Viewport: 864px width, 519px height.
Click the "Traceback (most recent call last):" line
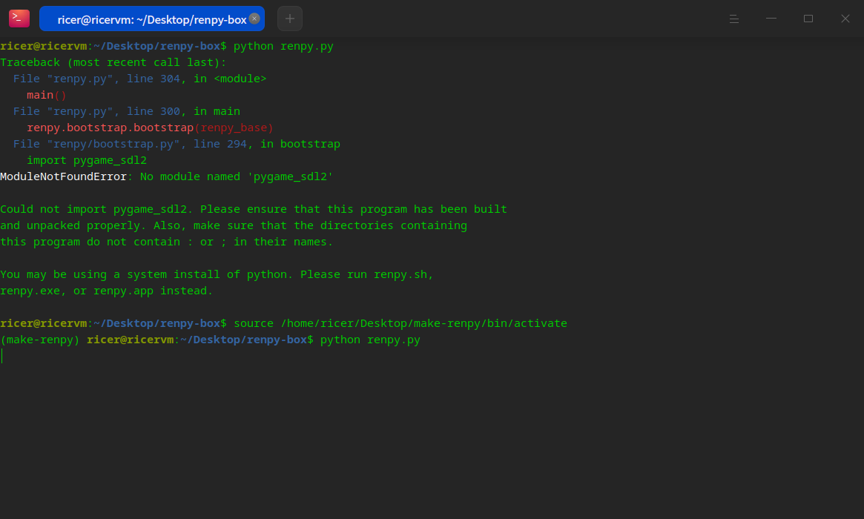(113, 62)
